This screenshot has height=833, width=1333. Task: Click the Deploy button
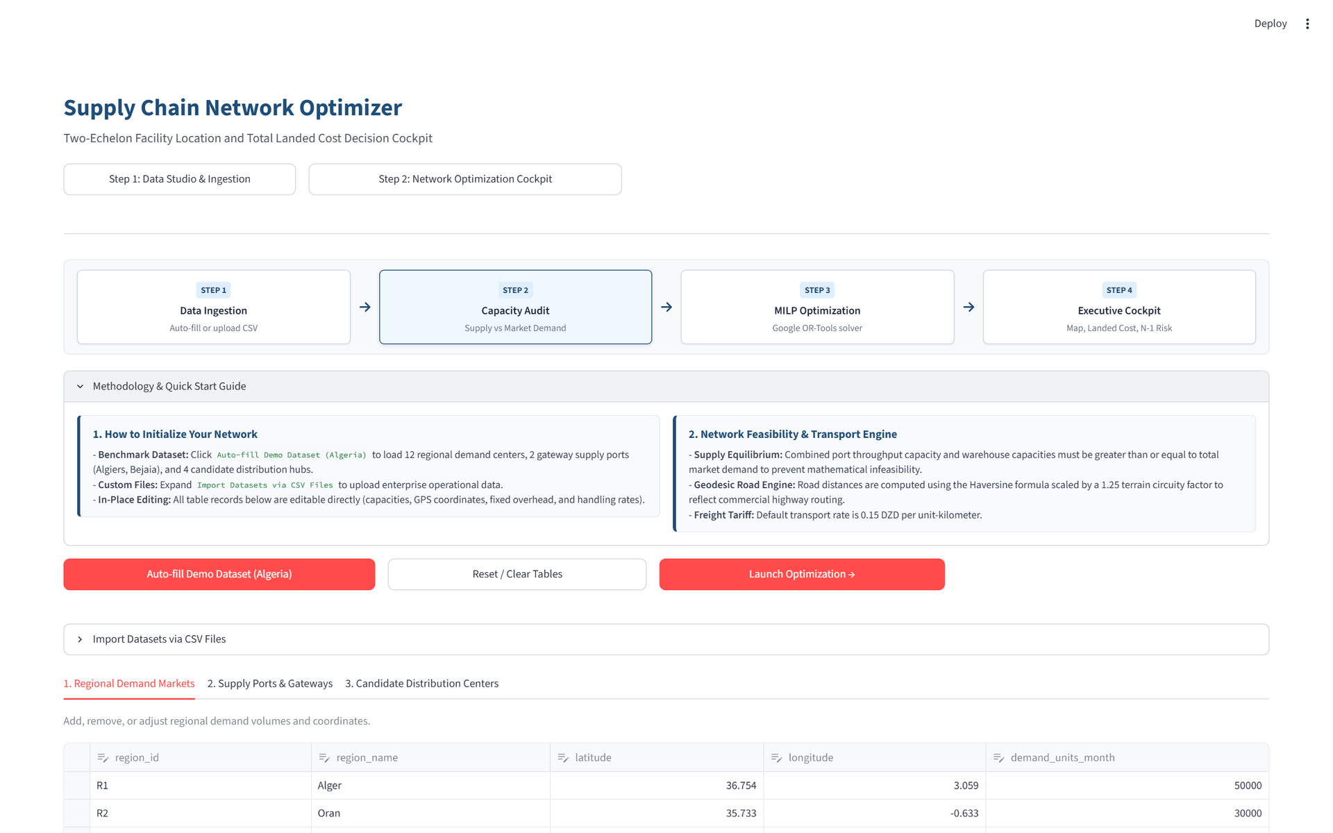tap(1271, 24)
